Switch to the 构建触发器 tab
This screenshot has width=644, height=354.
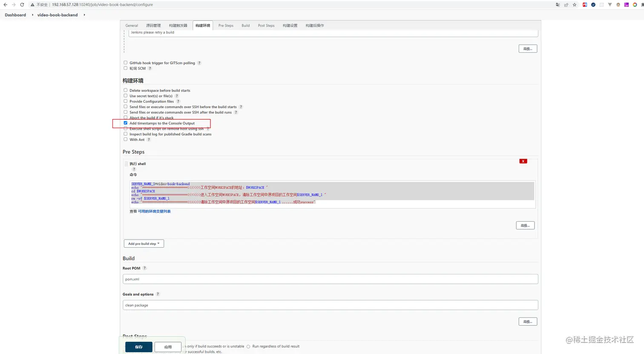178,26
